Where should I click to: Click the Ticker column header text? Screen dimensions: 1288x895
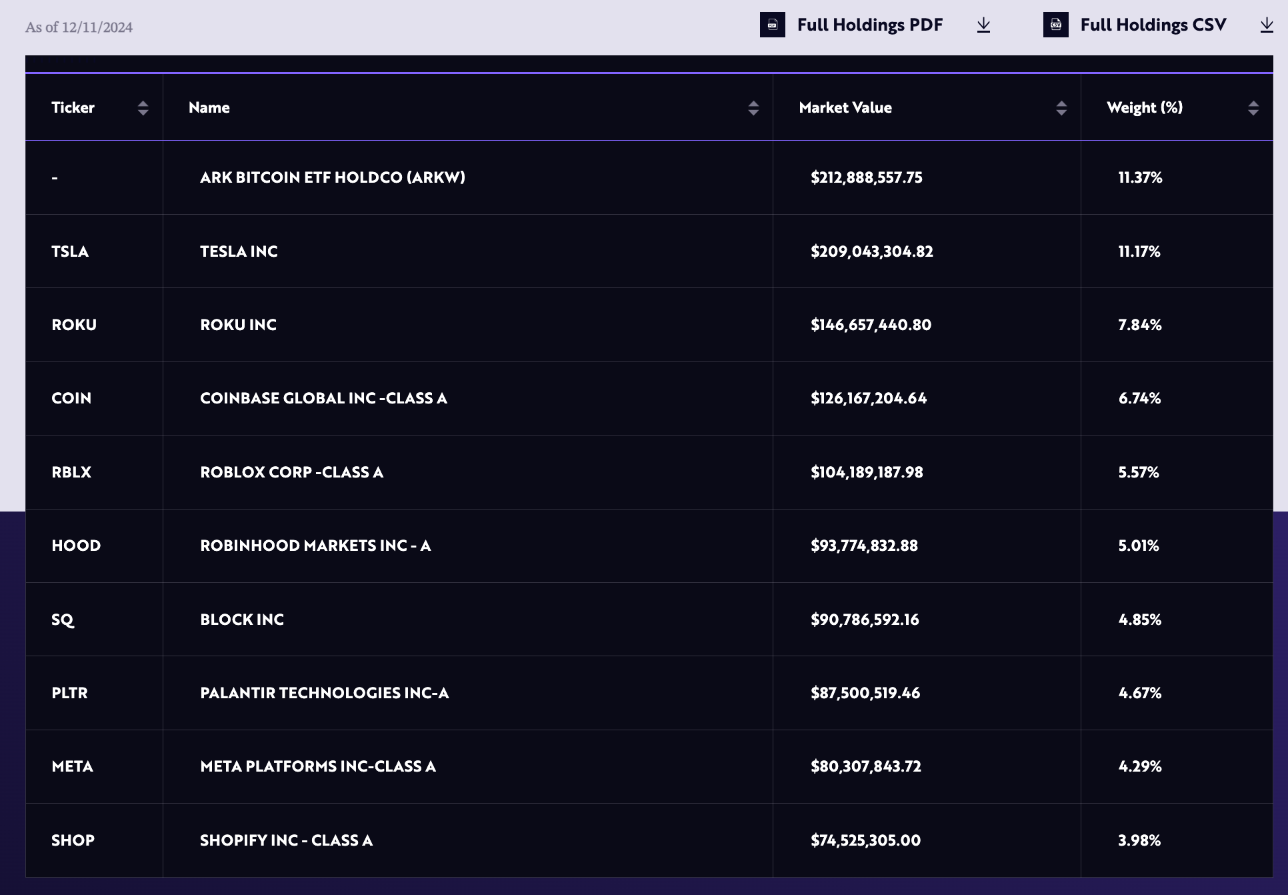(x=73, y=107)
